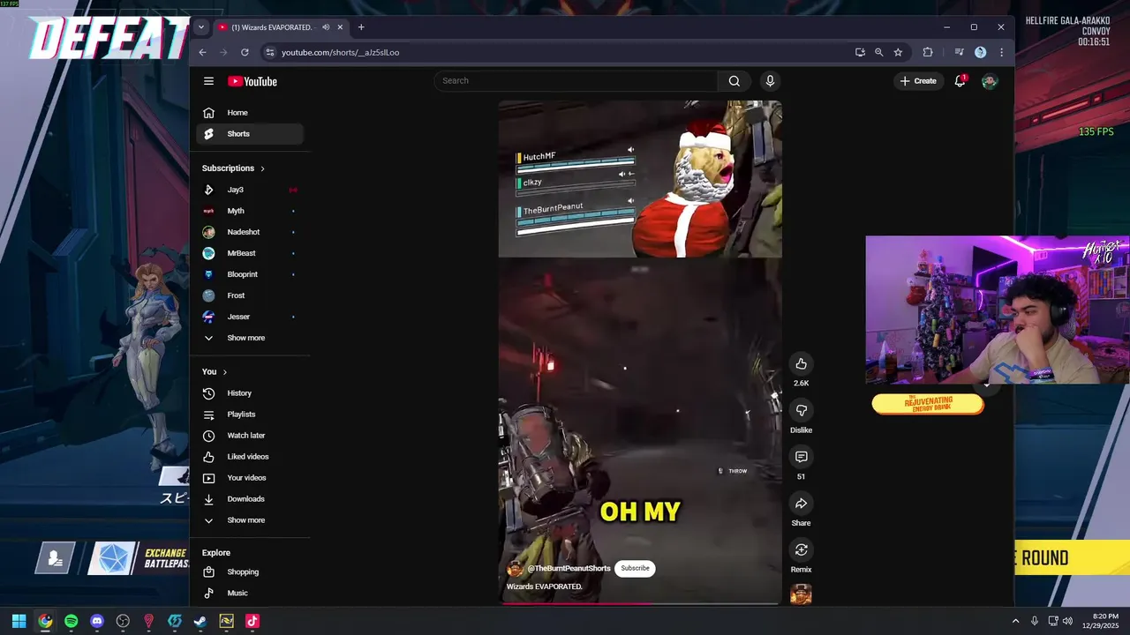
Task: Open the comments on the short
Action: pyautogui.click(x=801, y=458)
